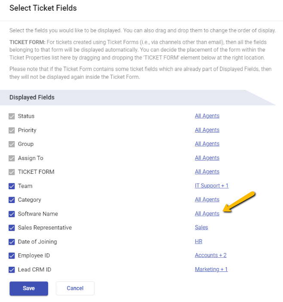283x302 pixels.
Task: Uncheck the Employee ID checkbox
Action: [12, 256]
